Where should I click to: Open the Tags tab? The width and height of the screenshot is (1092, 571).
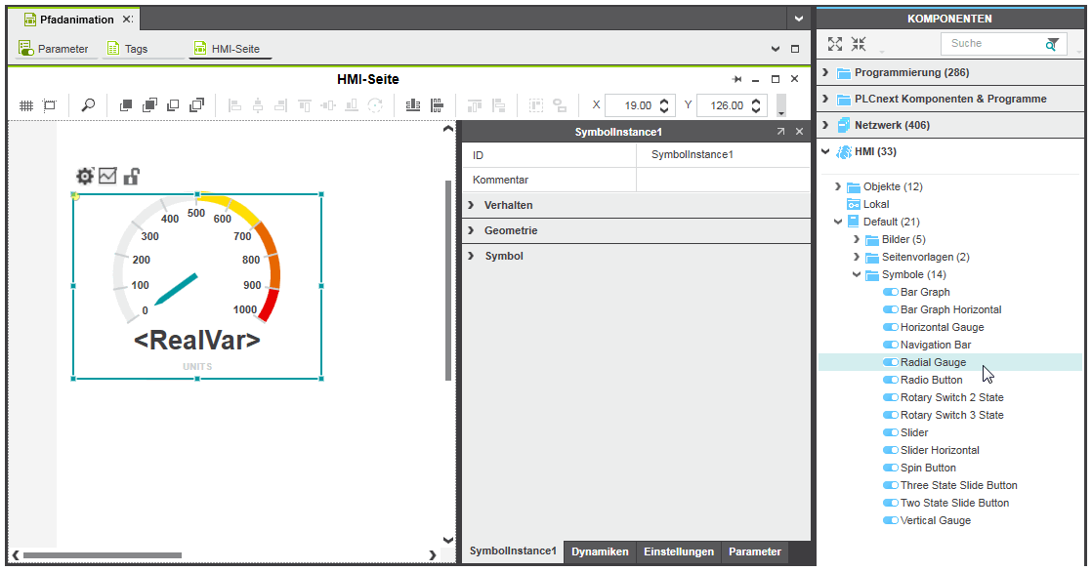point(136,49)
